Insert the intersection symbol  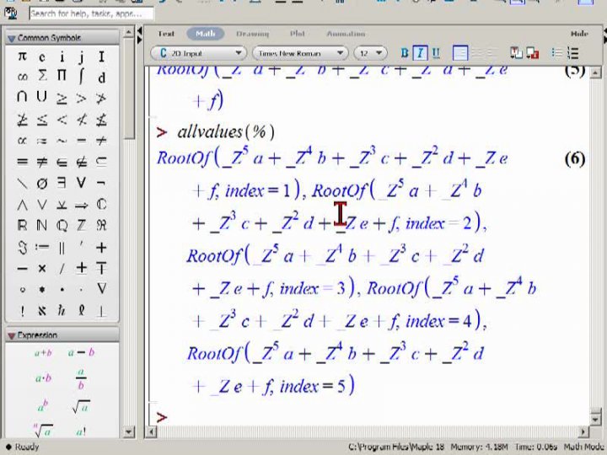pyautogui.click(x=22, y=97)
